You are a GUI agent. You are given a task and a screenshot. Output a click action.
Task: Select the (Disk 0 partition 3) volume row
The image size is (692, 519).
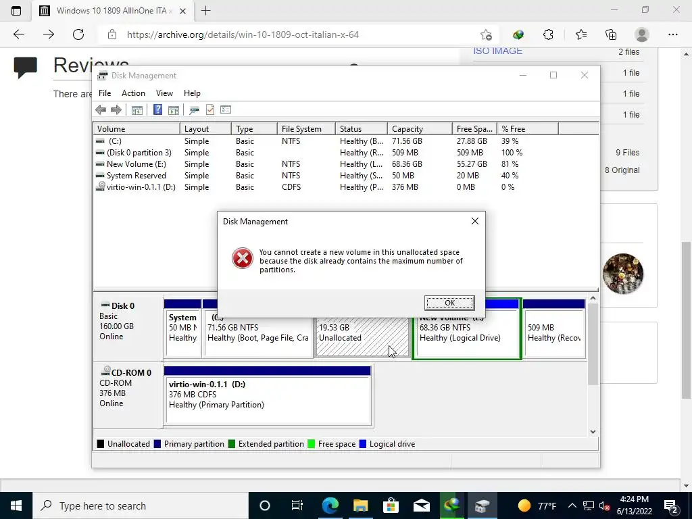345,153
